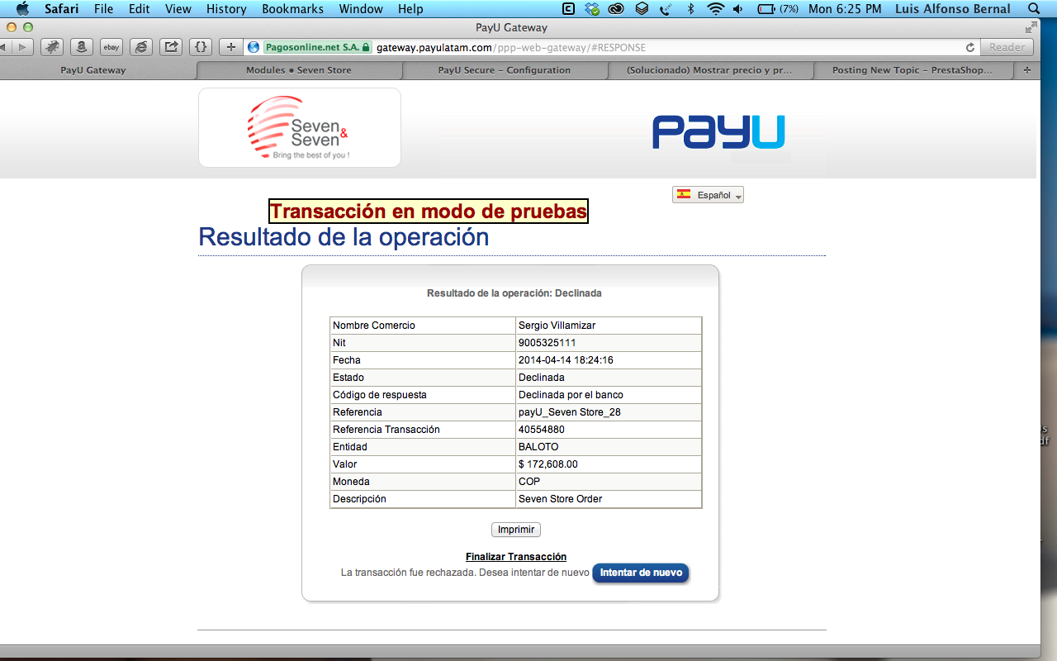The image size is (1057, 661).
Task: Click the Nit value 9005325111
Action: [547, 343]
